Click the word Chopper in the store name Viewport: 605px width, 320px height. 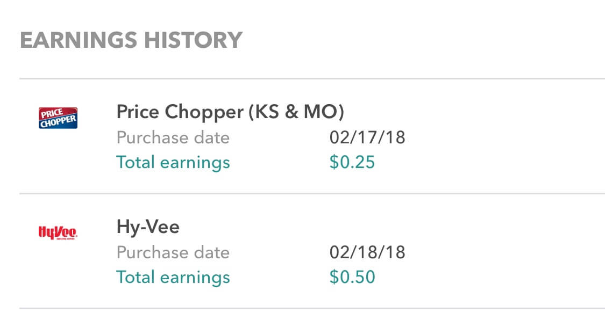(x=204, y=113)
